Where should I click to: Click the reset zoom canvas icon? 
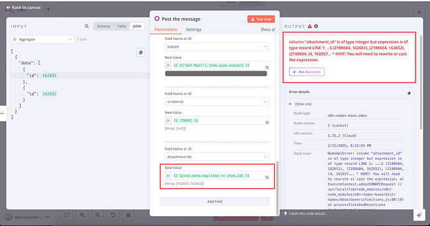(113, 215)
